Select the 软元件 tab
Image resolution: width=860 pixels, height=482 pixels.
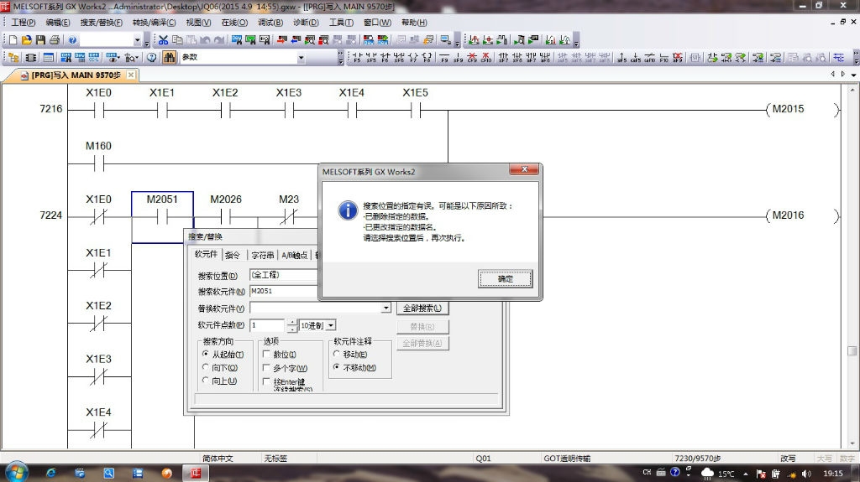[x=207, y=254]
